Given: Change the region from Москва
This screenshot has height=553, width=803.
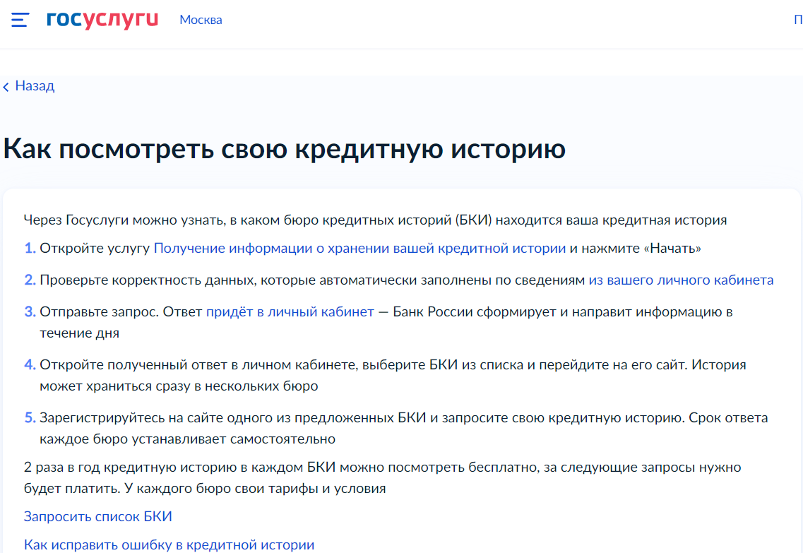Looking at the screenshot, I should [x=201, y=20].
